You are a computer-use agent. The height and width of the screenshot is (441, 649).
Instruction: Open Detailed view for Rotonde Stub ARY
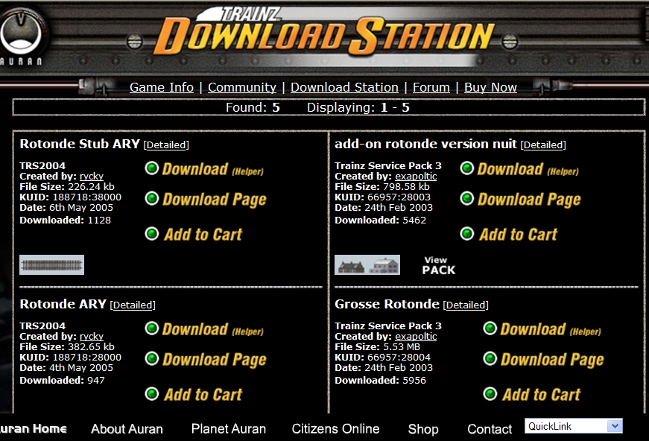coord(166,145)
